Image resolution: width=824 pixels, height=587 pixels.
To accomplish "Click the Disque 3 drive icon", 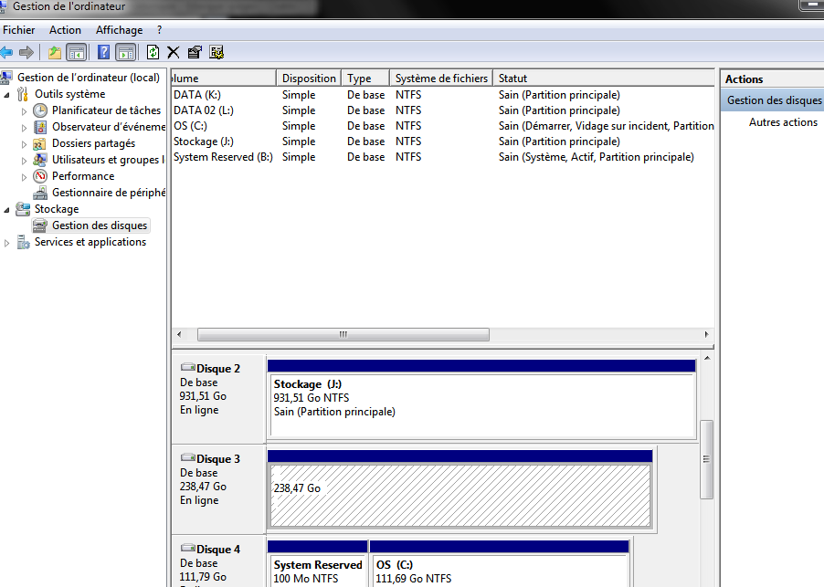I will [188, 458].
